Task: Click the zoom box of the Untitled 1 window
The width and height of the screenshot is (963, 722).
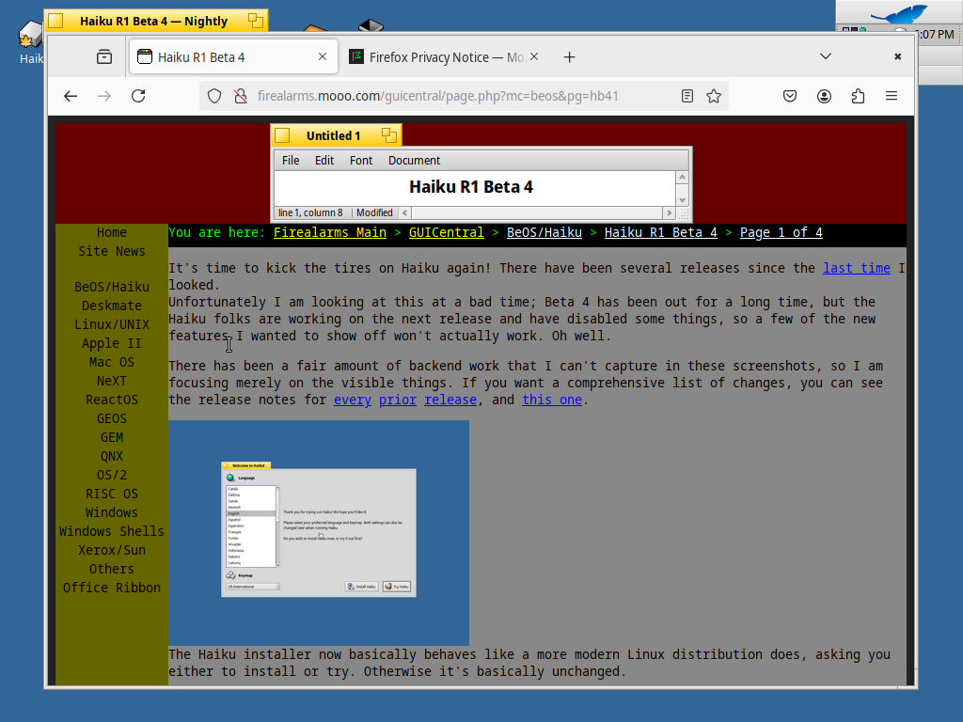Action: (389, 135)
